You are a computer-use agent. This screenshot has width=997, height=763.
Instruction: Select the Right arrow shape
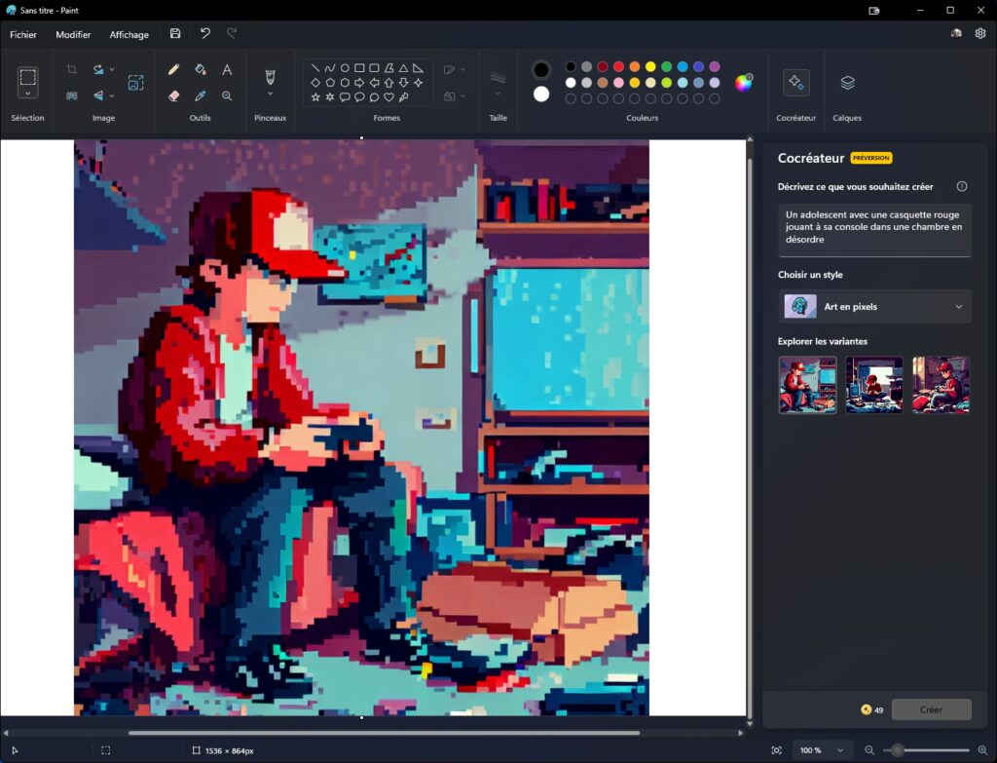point(359,83)
